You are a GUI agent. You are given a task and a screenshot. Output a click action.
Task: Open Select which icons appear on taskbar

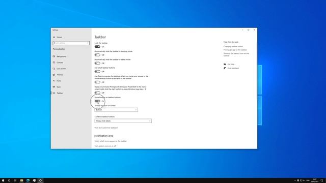111,141
